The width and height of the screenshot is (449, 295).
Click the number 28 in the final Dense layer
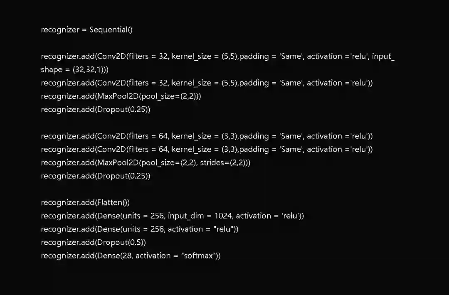(x=125, y=256)
